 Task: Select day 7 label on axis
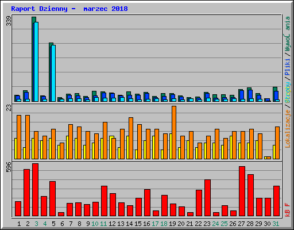[71, 224]
